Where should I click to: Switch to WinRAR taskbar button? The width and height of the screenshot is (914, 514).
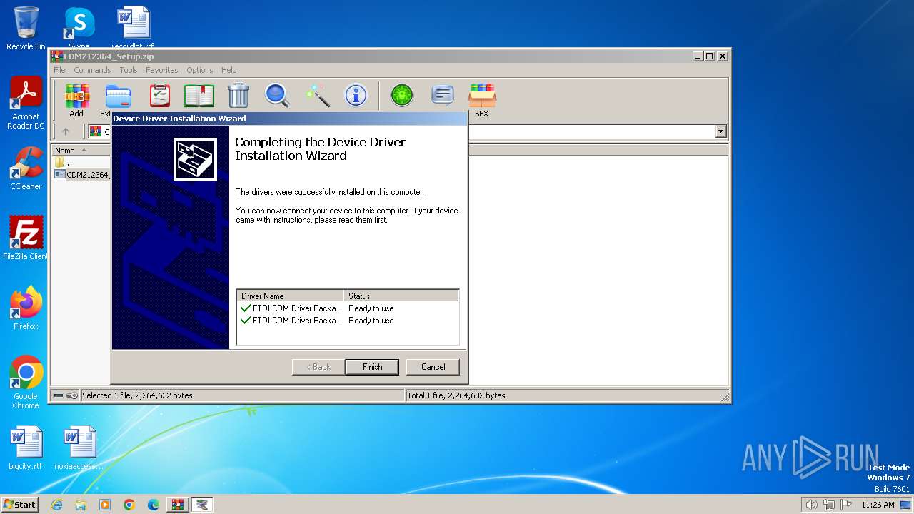click(x=178, y=505)
